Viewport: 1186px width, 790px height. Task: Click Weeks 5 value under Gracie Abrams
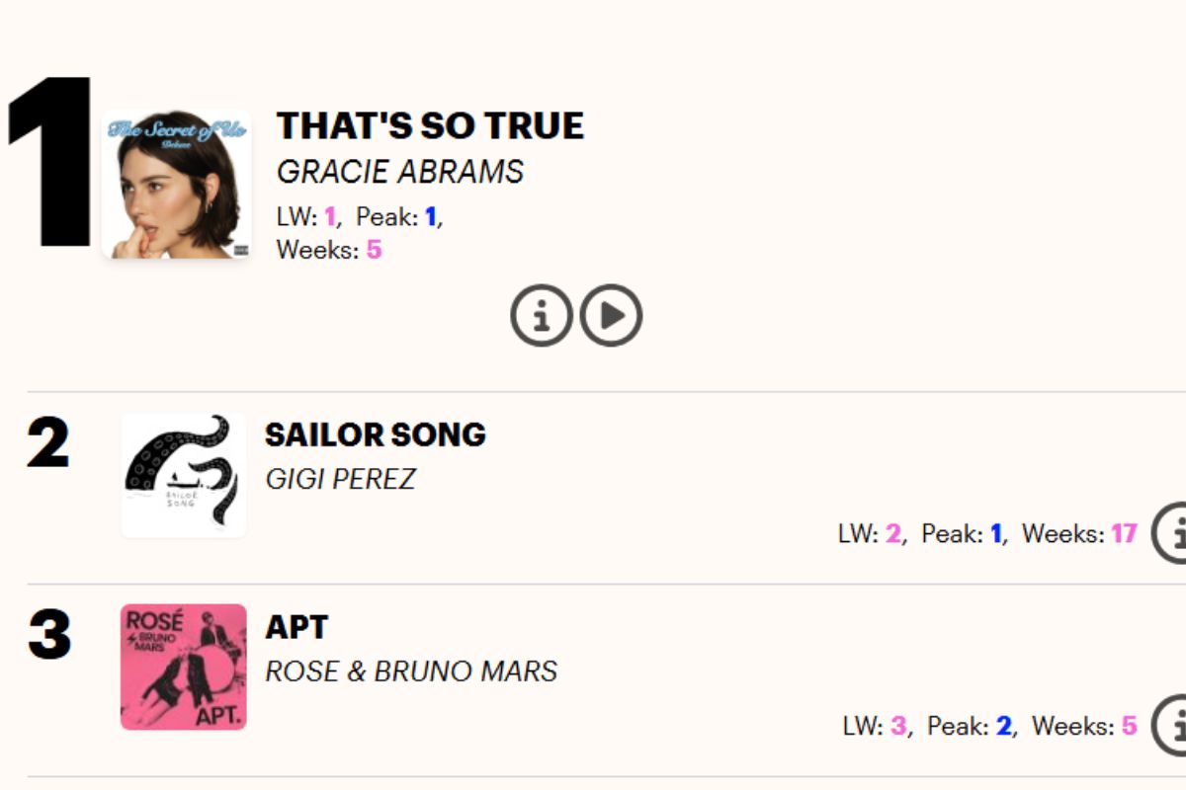tap(374, 250)
